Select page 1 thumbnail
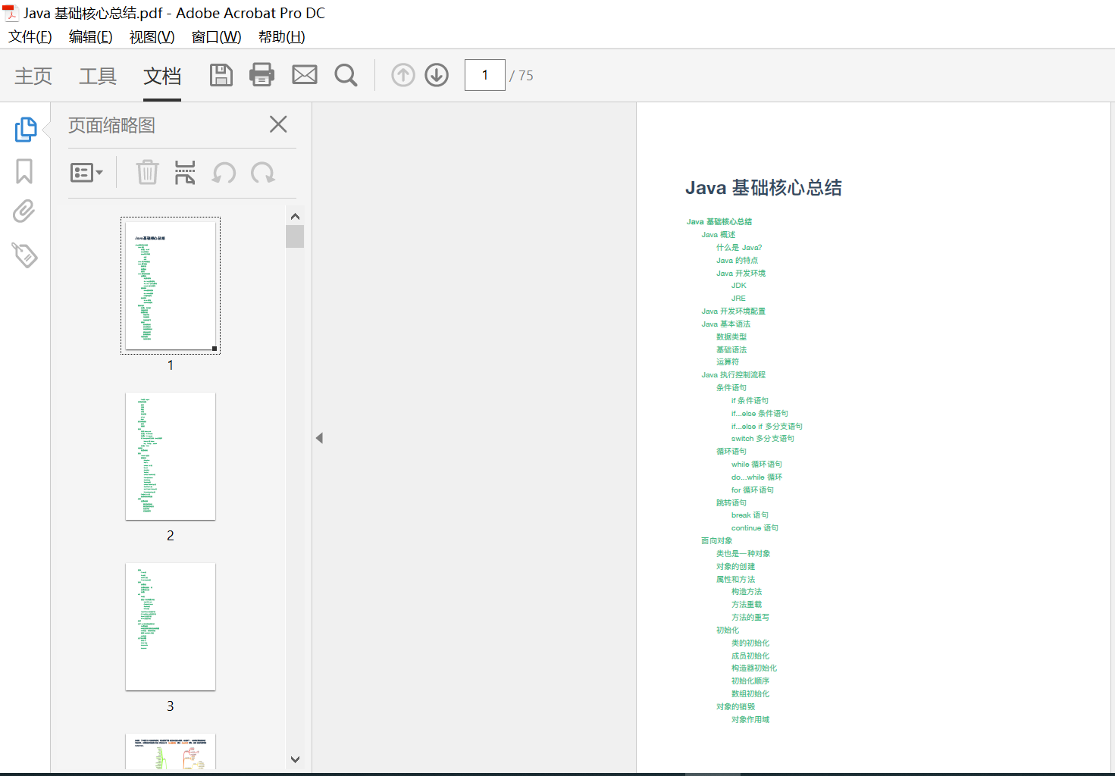Screen dimensions: 1115x776 pyautogui.click(x=171, y=286)
